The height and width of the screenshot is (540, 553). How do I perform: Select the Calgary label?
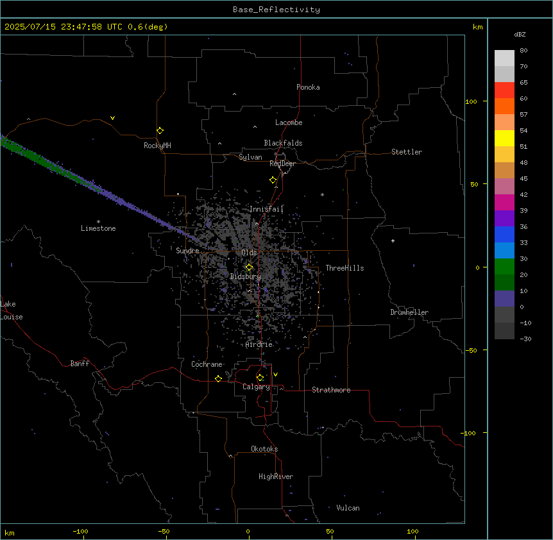256,387
